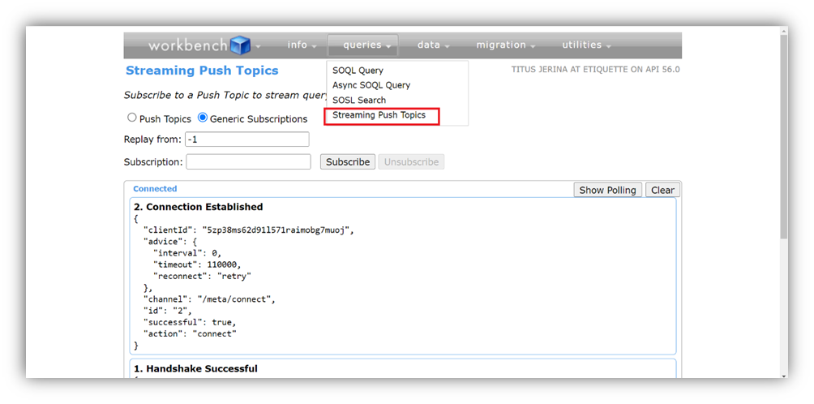Click the "timeout": 110000 line
This screenshot has width=814, height=404.
pyautogui.click(x=197, y=264)
